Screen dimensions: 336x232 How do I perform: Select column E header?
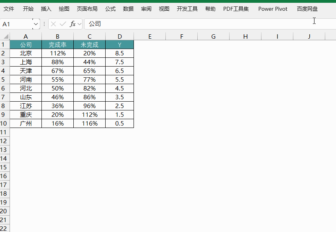[150, 36]
